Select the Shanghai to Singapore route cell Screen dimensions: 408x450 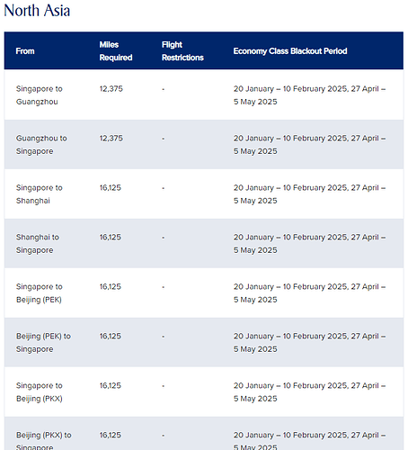pos(38,244)
